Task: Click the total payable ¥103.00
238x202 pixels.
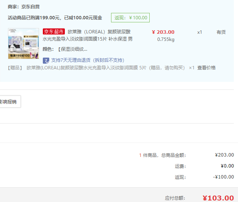Action: click(218, 198)
